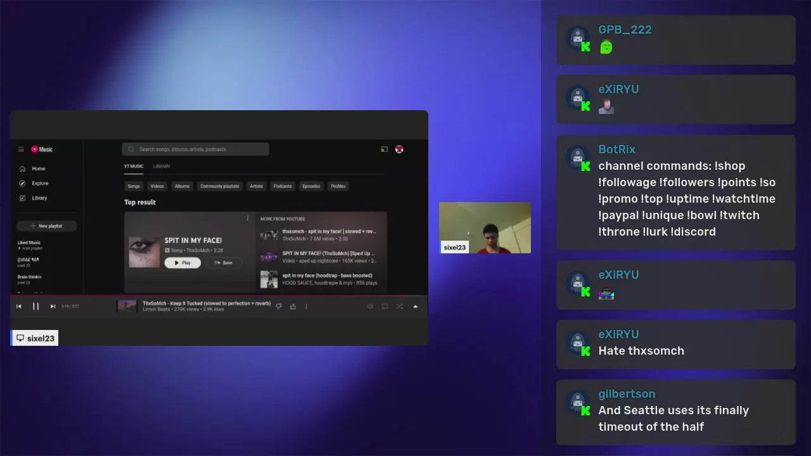
Task: Open player bar more options menu
Action: point(307,307)
